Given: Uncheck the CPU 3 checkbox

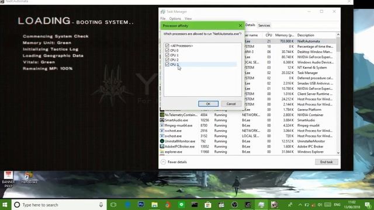Looking at the screenshot, I should pos(167,65).
